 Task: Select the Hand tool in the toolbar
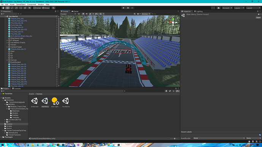(x=3, y=8)
